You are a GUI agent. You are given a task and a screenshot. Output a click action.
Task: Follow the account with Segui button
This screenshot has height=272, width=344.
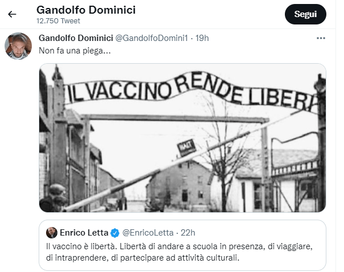305,14
